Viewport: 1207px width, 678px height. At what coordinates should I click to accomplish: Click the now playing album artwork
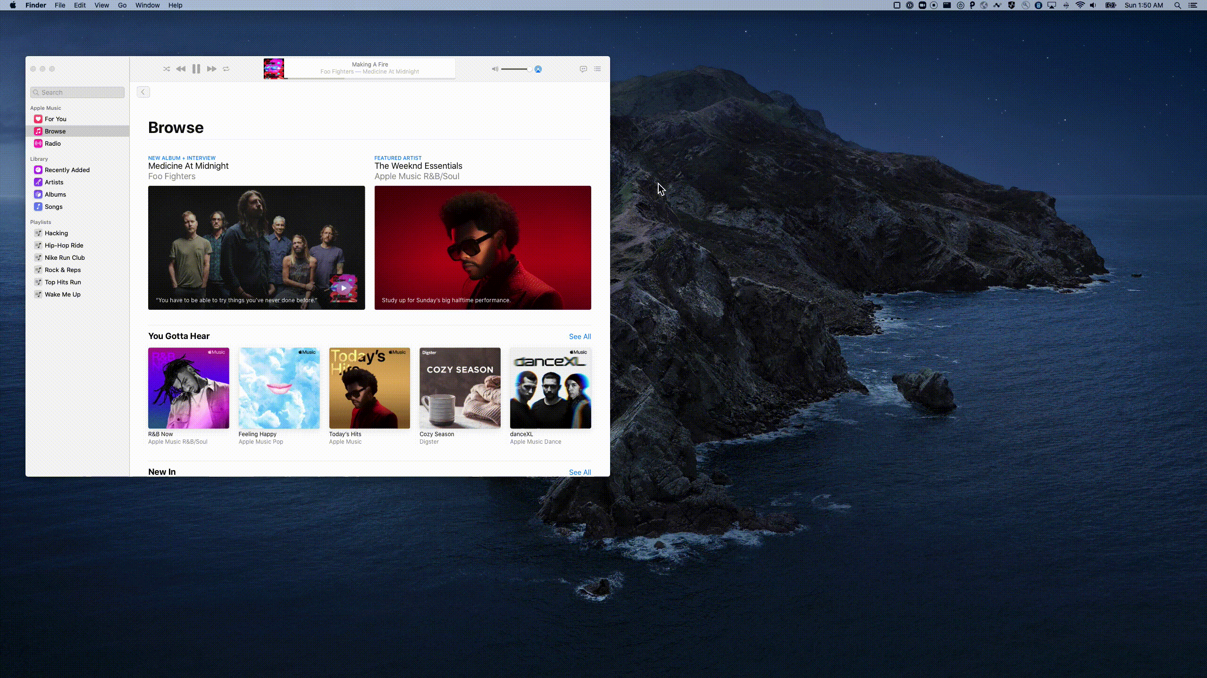tap(274, 69)
